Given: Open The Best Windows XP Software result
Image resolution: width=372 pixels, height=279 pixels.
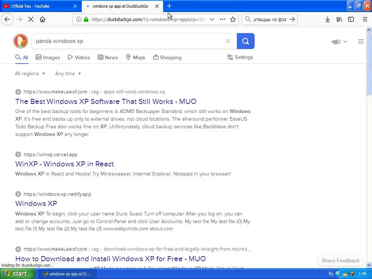Looking at the screenshot, I should pyautogui.click(x=106, y=102).
